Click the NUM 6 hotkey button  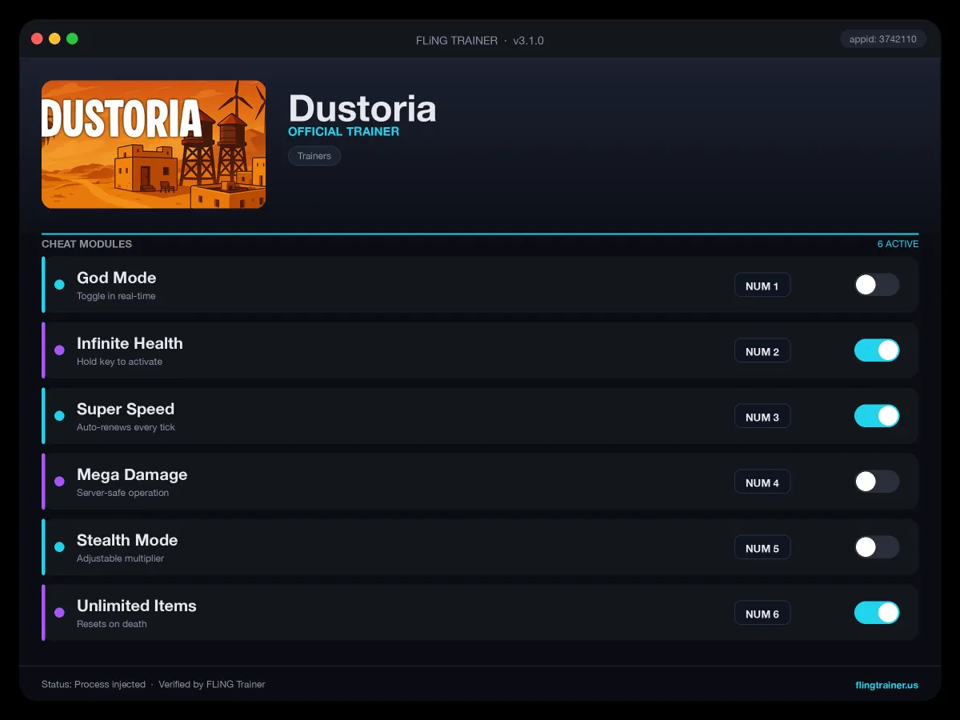coord(762,614)
